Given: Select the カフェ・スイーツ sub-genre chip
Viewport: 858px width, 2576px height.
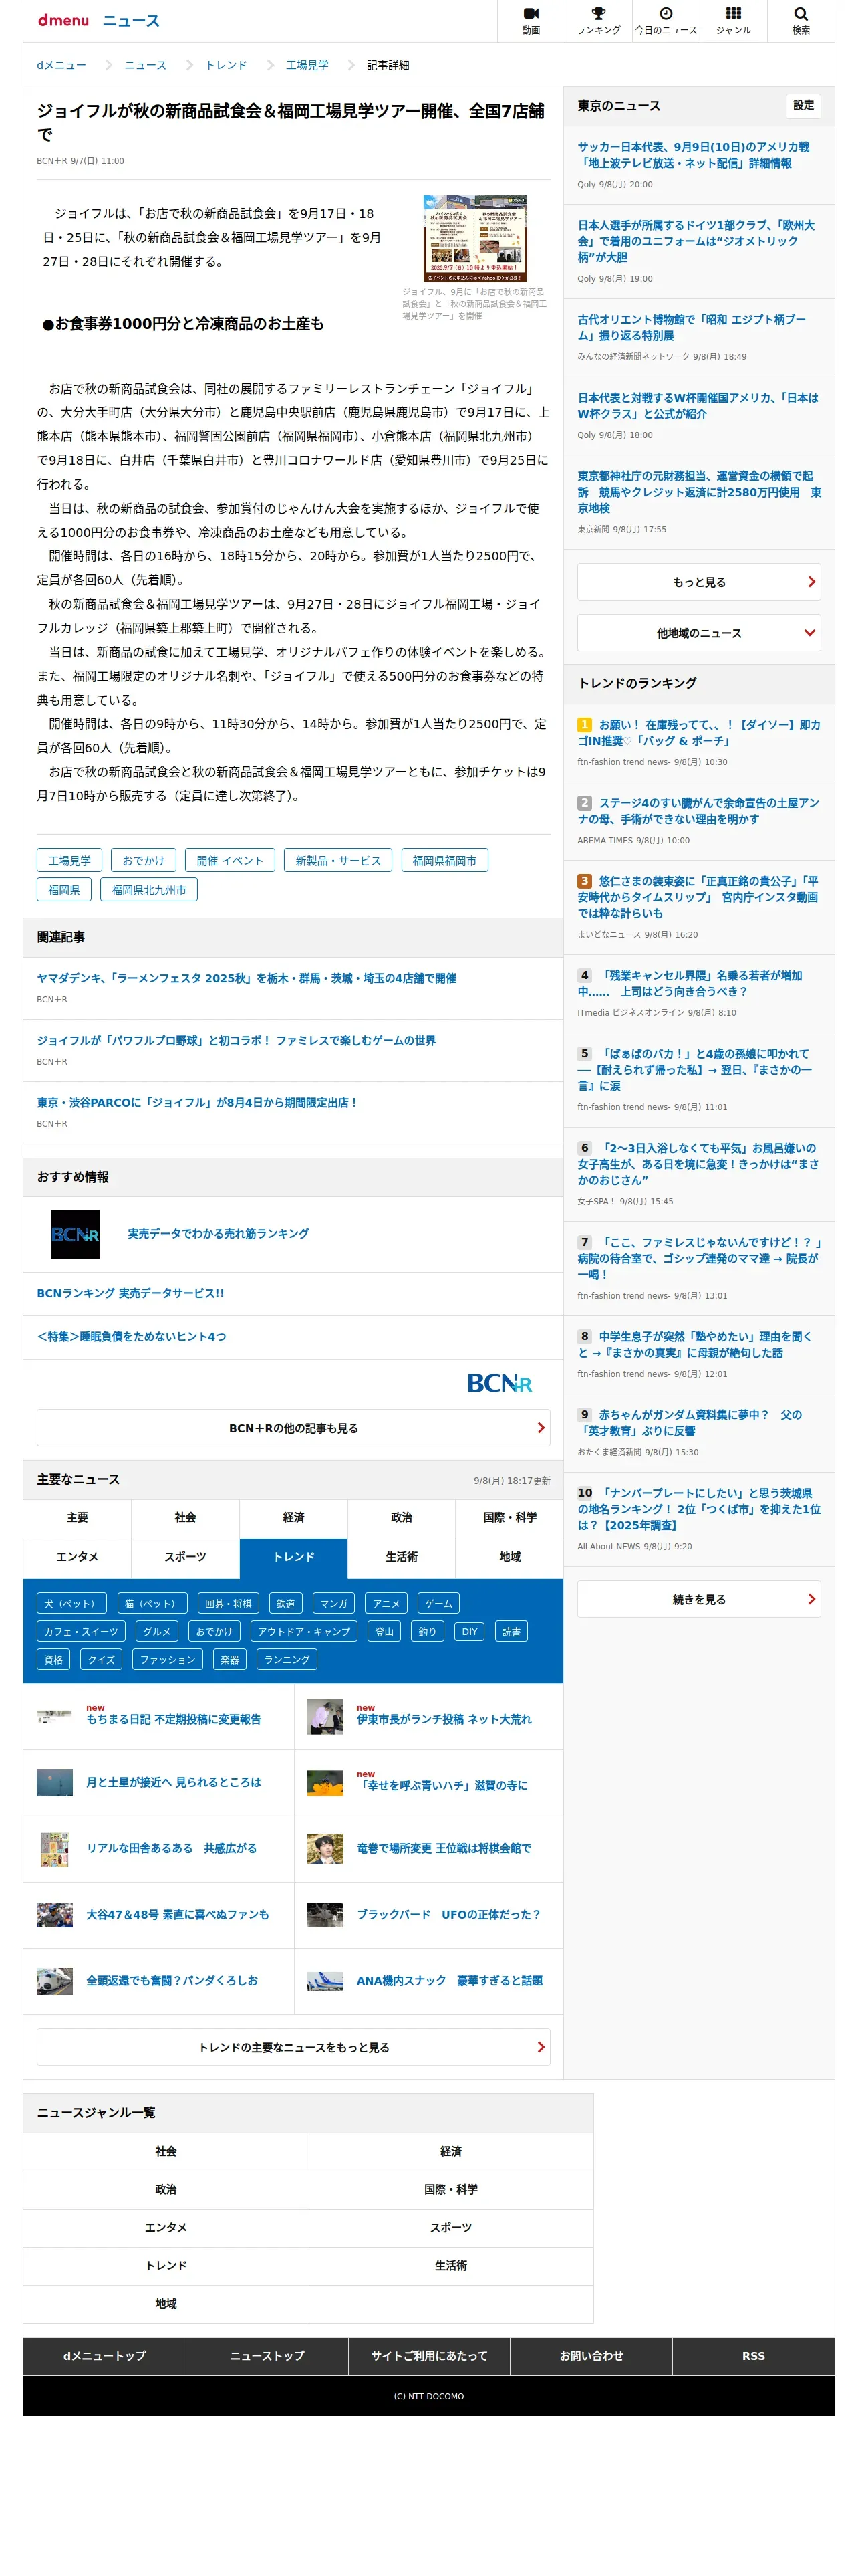Looking at the screenshot, I should point(80,1631).
